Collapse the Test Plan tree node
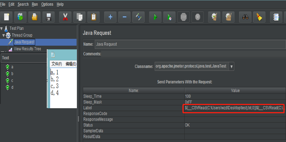Image resolution: width=286 pixels, height=142 pixels. (2, 28)
